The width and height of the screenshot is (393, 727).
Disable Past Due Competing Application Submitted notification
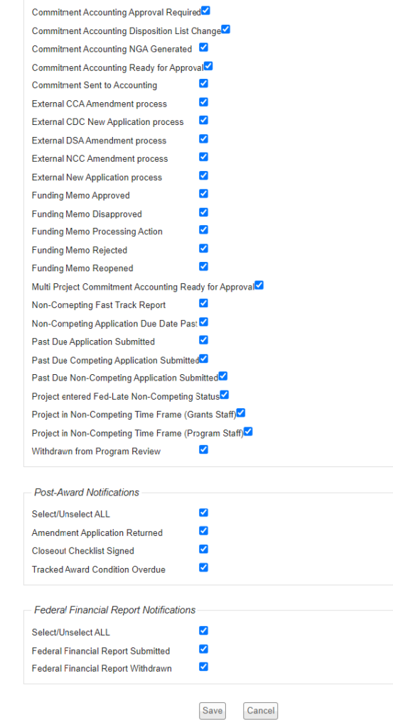(x=204, y=359)
